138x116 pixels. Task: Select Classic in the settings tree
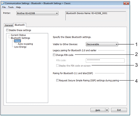[x=17, y=41]
